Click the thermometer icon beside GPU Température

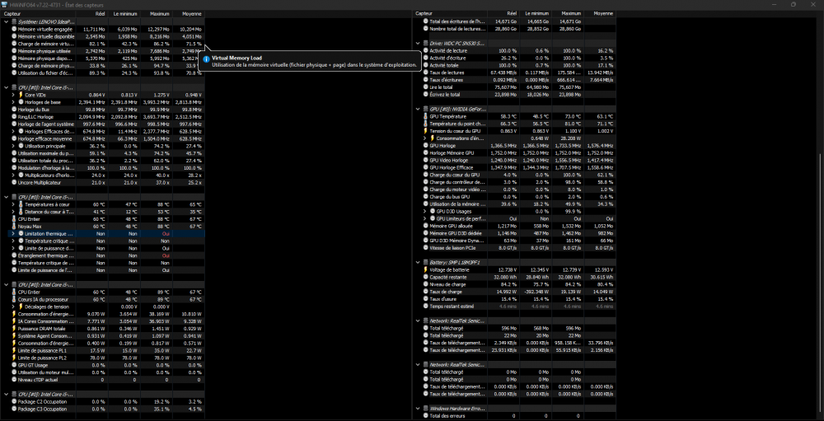tap(426, 116)
